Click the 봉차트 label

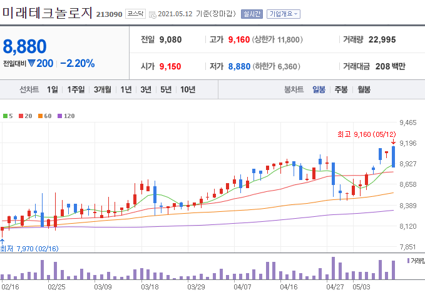tap(294, 89)
